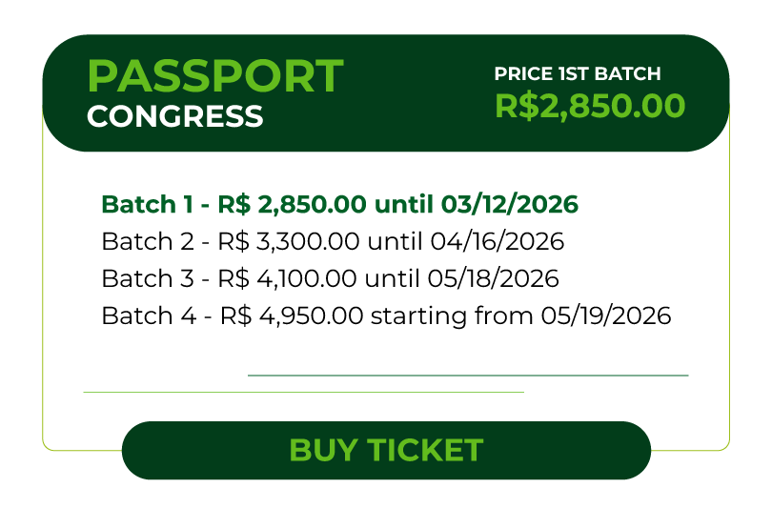772x529 pixels.
Task: Click the R$ 2,850.00 price in Batch 1
Action: [292, 204]
